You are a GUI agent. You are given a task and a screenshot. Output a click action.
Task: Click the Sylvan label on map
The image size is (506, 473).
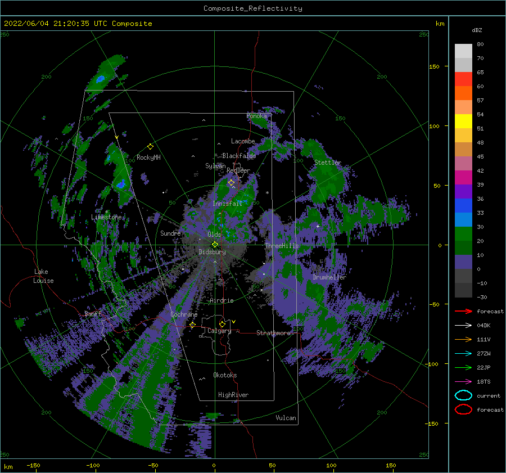tap(215, 166)
